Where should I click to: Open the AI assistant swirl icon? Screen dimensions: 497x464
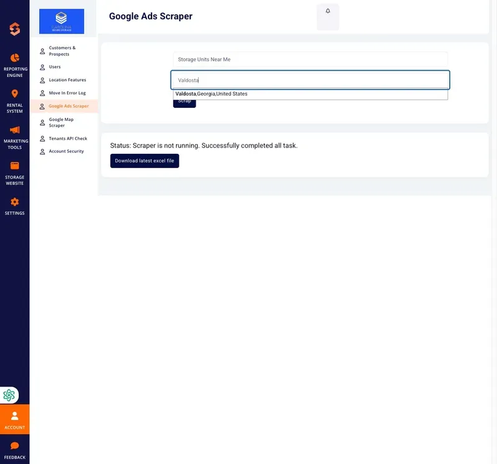[9, 395]
